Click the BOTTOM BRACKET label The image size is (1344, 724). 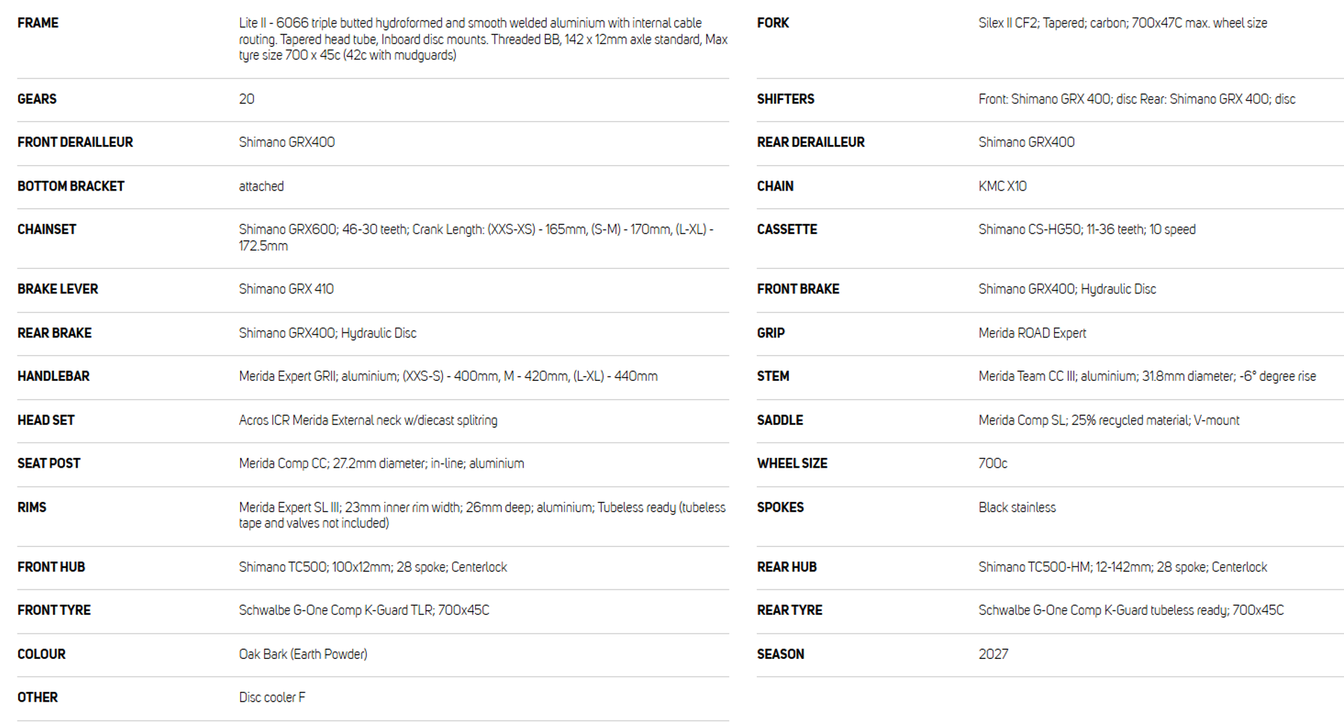(x=71, y=186)
